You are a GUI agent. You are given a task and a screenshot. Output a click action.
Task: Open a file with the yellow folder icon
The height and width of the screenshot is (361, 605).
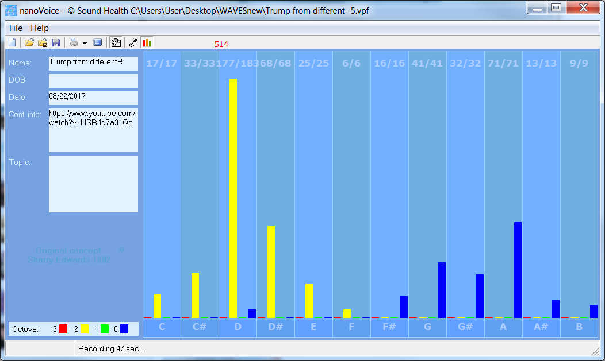click(x=29, y=42)
